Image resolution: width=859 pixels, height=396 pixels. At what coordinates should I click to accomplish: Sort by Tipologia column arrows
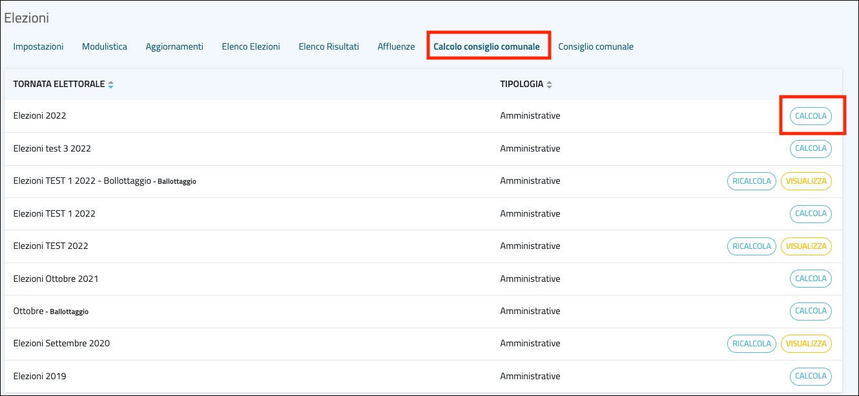pos(549,84)
